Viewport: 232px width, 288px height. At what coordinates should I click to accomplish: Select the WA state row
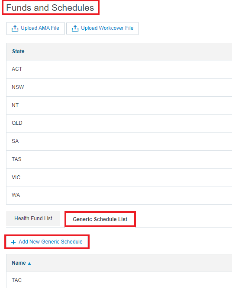(119, 196)
